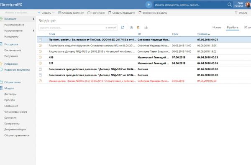Image resolution: width=251 pixels, height=165 pixels.
Task: Click the Недавние документы clock icon
Action: 1,69
